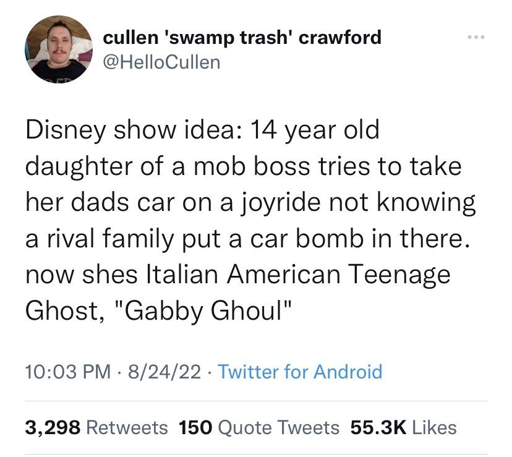Click the 150 quote tweet count
This screenshot has height=457, width=512.
tap(195, 427)
